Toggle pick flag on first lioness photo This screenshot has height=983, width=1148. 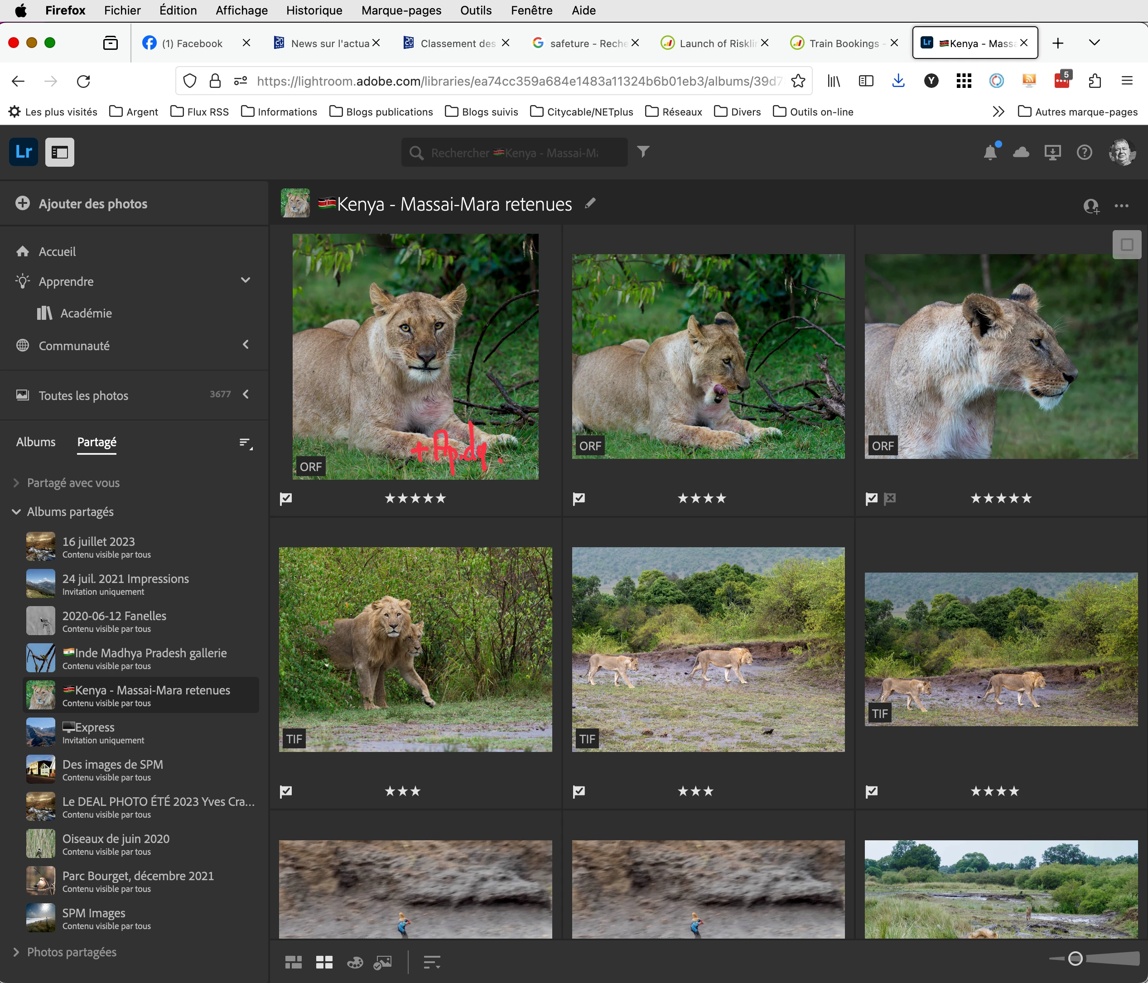(286, 498)
